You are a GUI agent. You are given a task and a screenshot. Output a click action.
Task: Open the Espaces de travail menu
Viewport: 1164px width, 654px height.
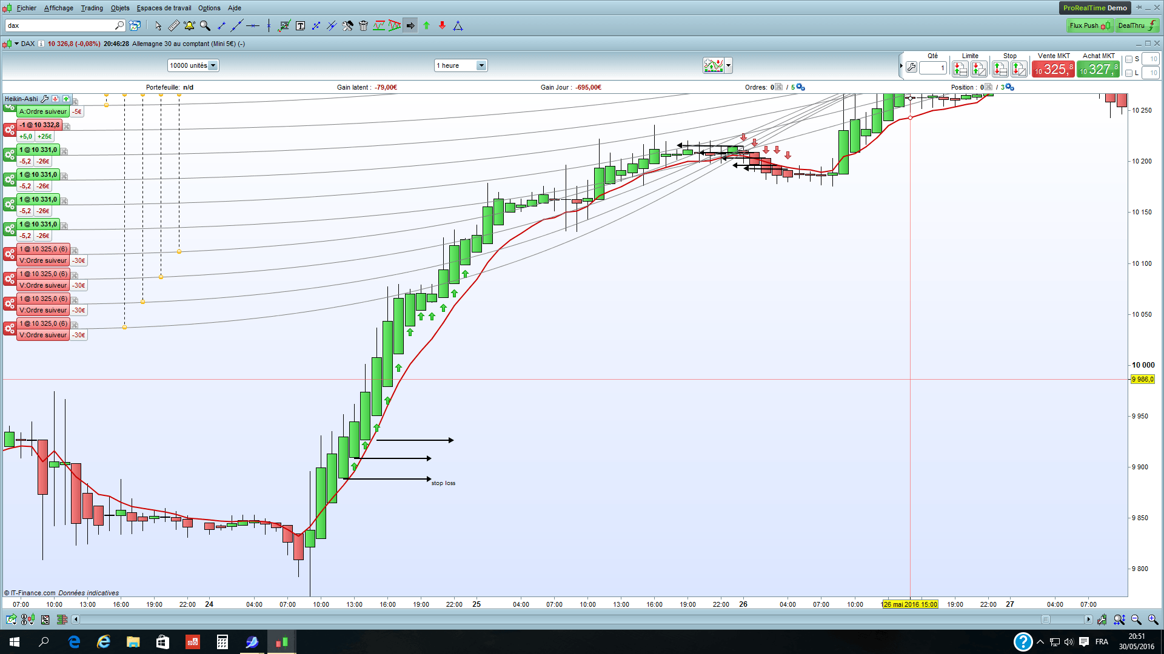[164, 8]
